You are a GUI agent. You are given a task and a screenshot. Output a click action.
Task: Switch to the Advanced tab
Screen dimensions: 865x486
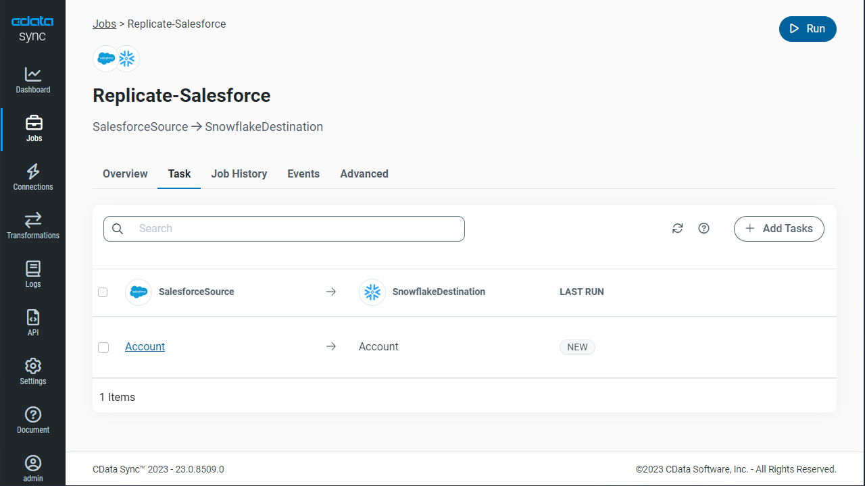(364, 174)
